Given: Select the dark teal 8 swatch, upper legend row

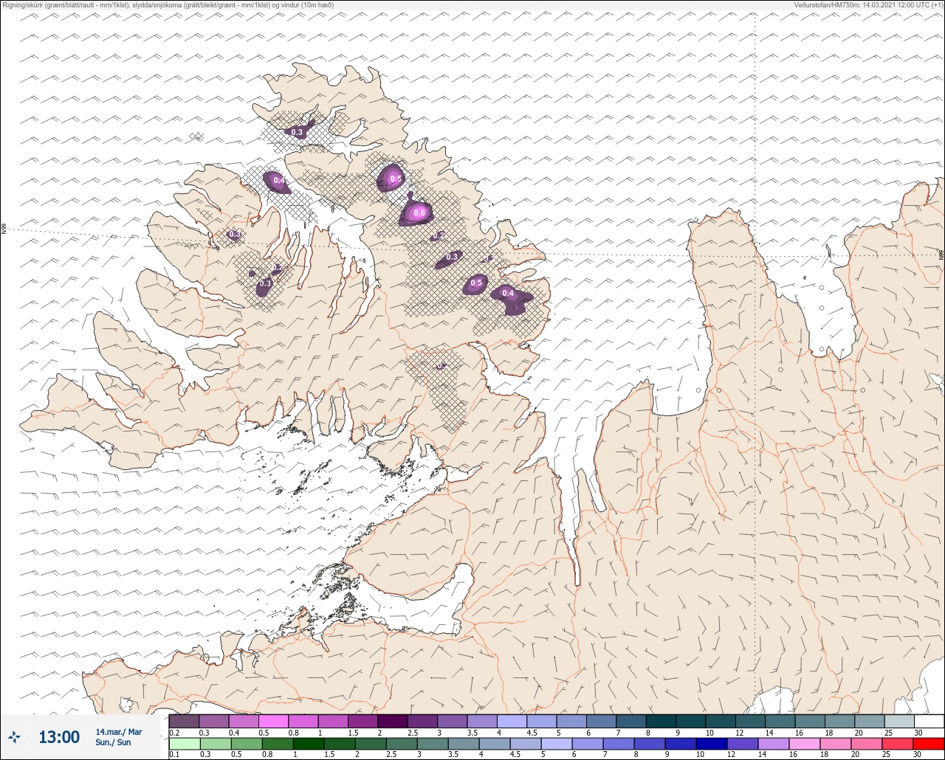Looking at the screenshot, I should coord(661,721).
